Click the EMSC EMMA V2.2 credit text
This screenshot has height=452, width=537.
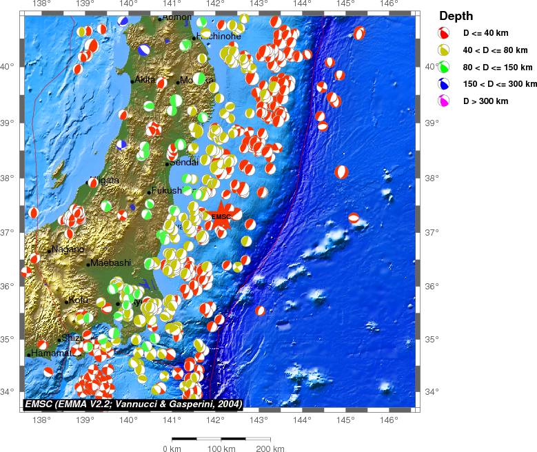(x=133, y=404)
